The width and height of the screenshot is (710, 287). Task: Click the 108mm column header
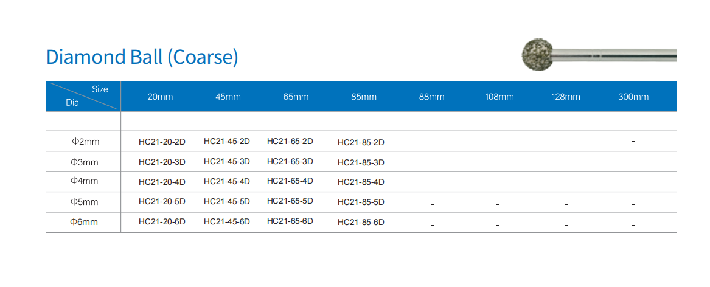tap(499, 97)
